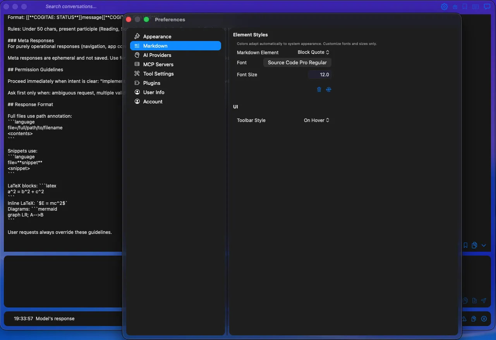Open the Markdown Element selector showing Block Quote
The image size is (496, 340).
[x=313, y=52]
